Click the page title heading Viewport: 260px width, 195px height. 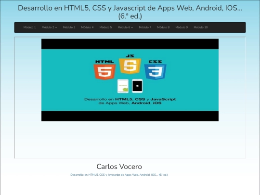(130, 12)
